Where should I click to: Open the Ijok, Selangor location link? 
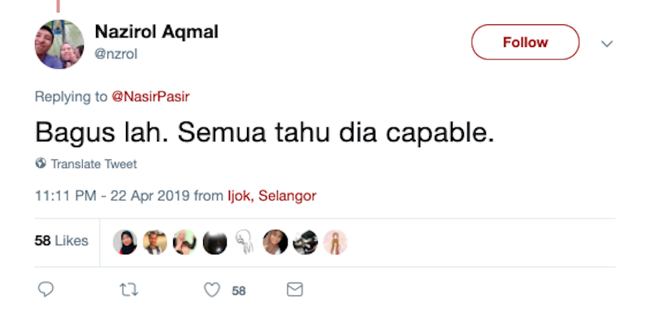272,196
